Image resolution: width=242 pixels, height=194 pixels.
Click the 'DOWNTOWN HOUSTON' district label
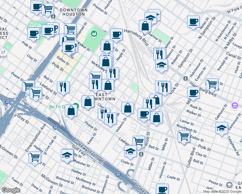(x=74, y=12)
